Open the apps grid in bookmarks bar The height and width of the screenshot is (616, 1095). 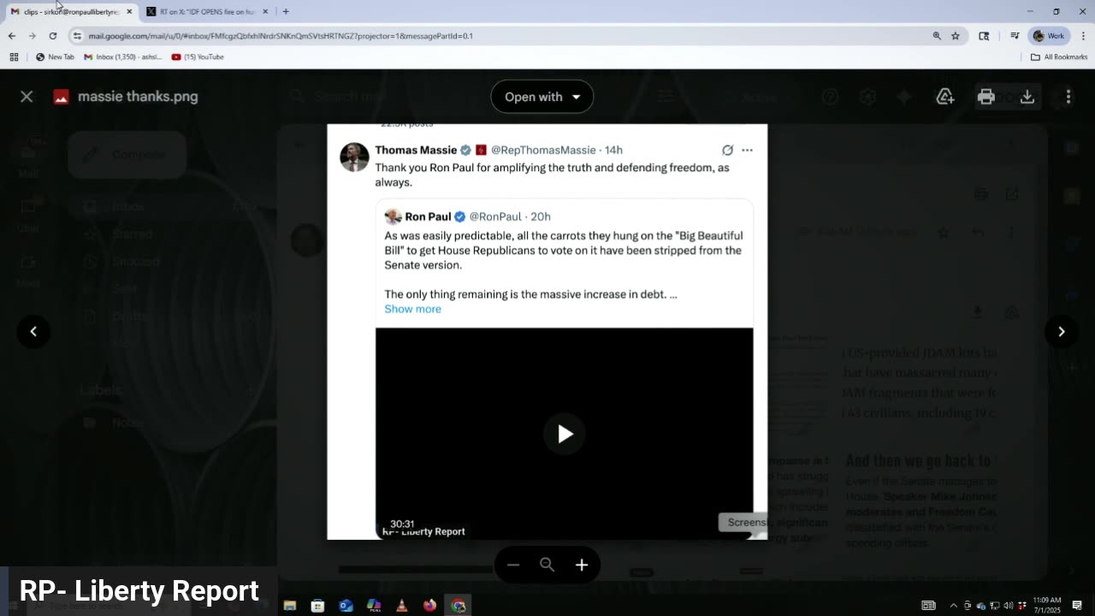[14, 57]
